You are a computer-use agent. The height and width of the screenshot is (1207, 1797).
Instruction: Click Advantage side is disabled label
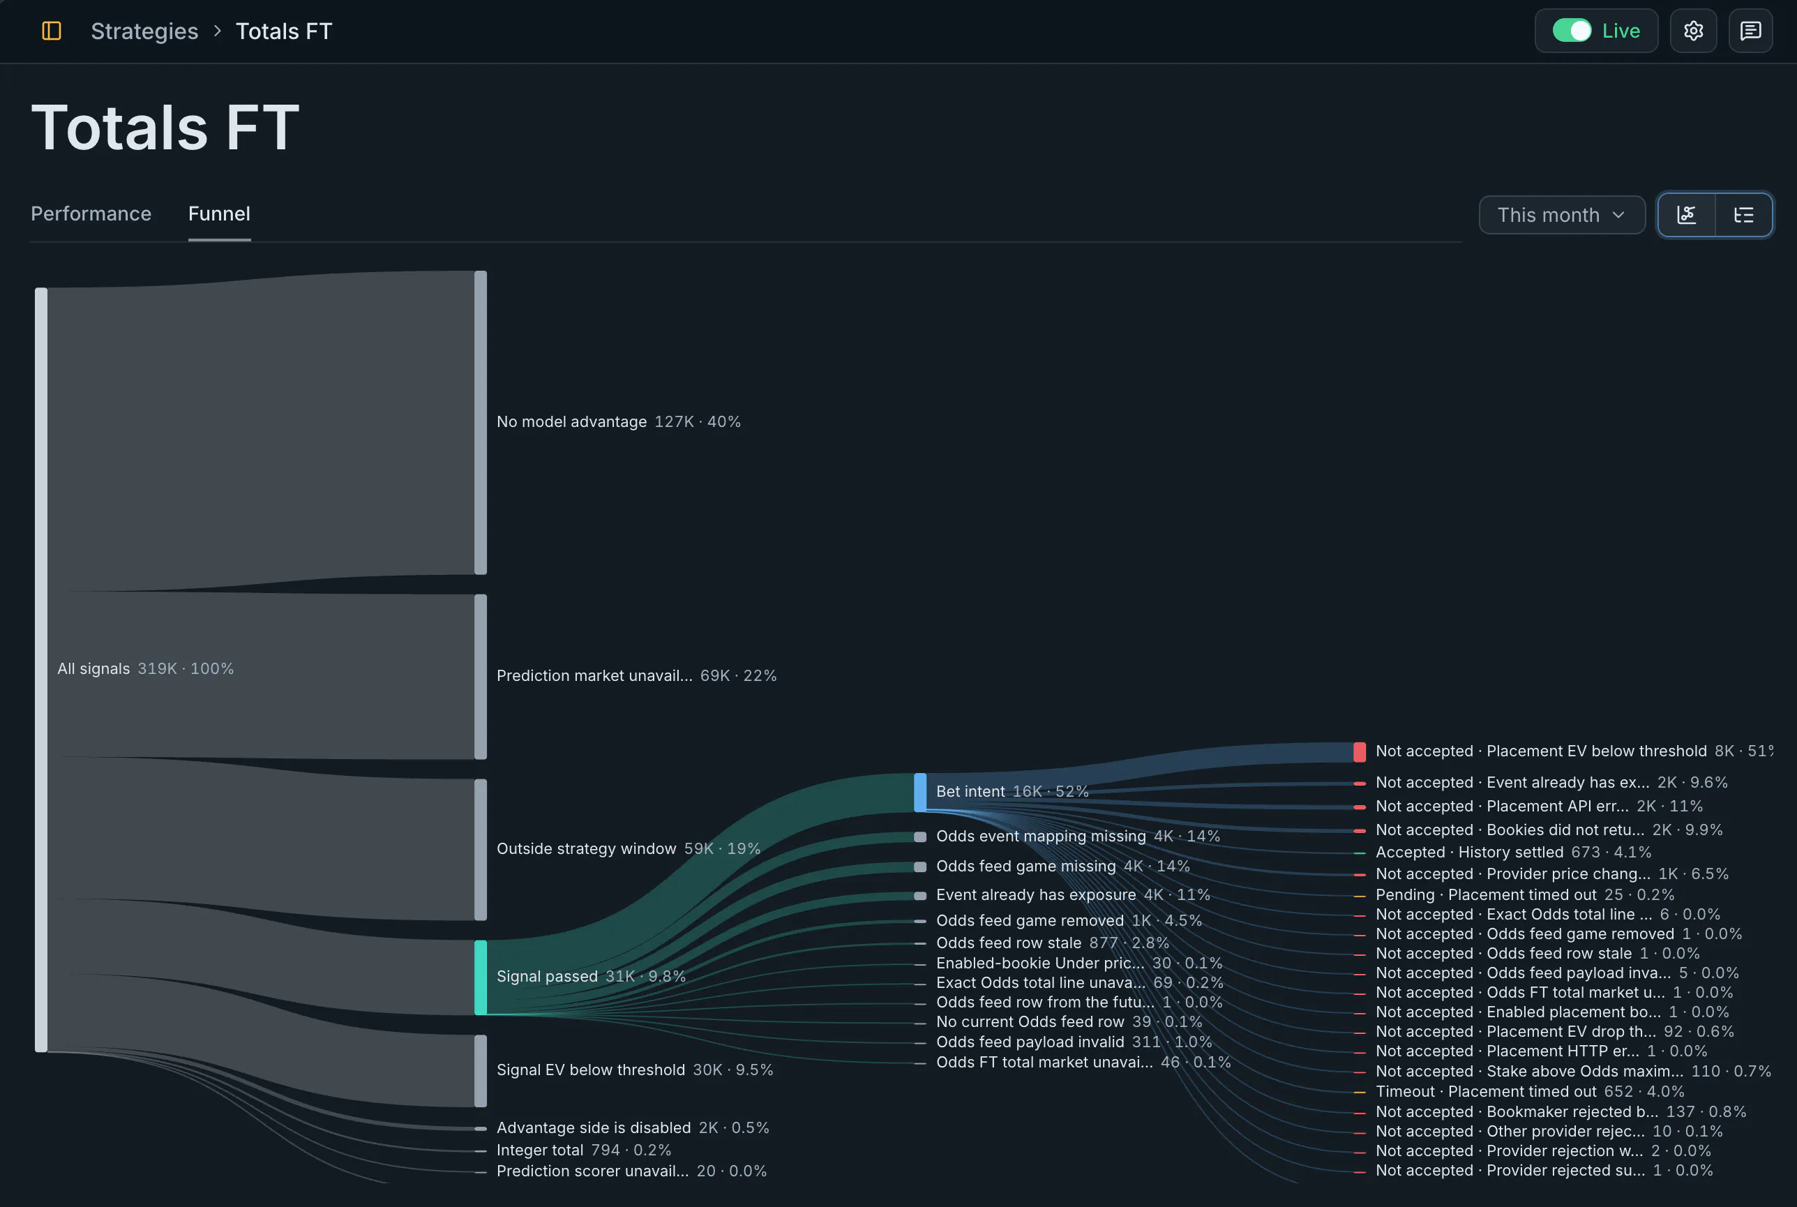click(x=633, y=1127)
